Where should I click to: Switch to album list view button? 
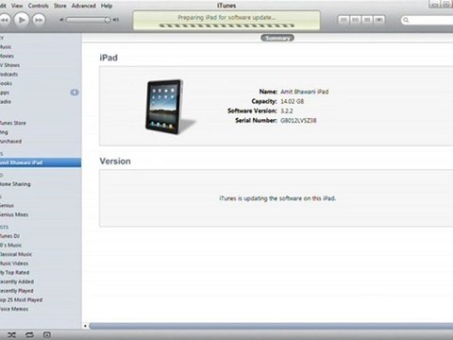click(356, 20)
